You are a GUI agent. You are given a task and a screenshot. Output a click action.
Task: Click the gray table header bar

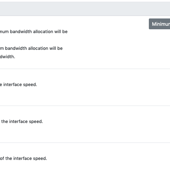85,9
